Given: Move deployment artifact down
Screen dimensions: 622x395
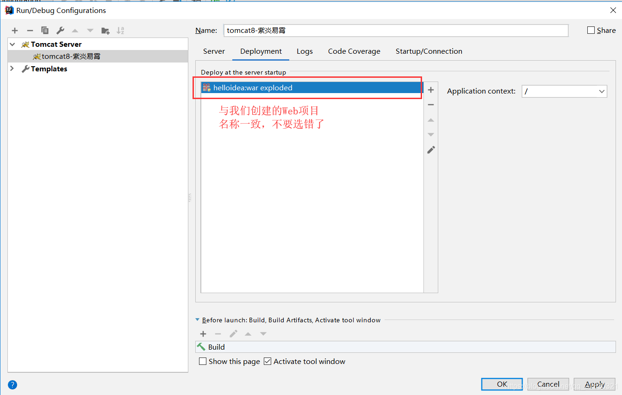Looking at the screenshot, I should 431,135.
